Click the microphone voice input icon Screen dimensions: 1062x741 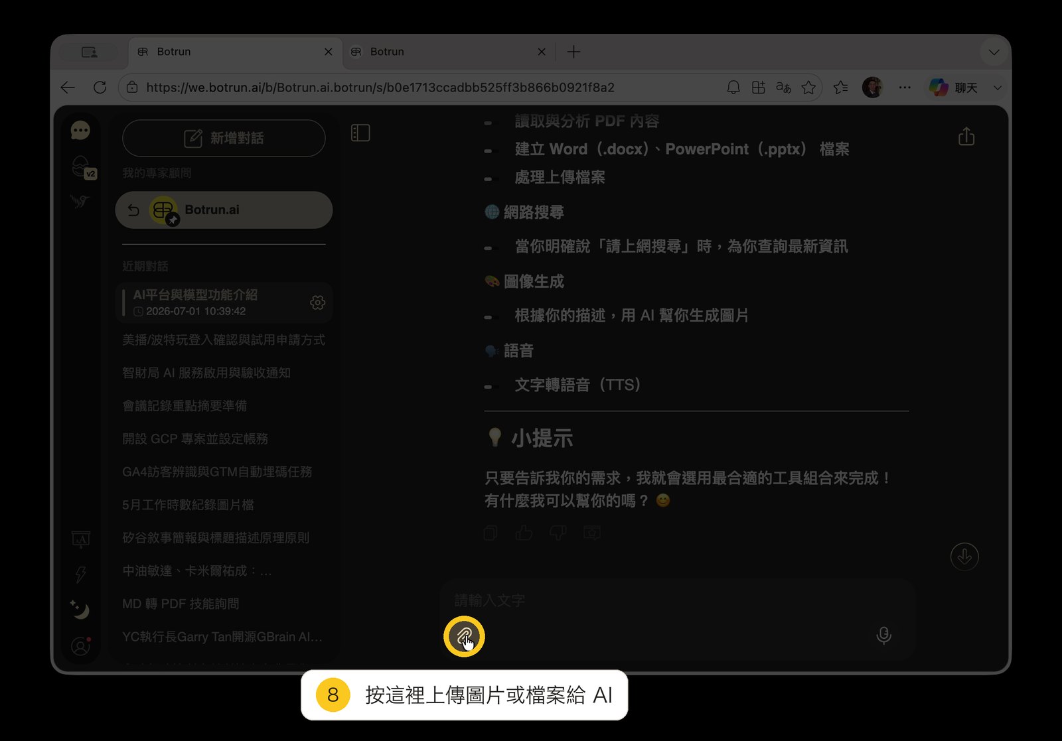click(x=883, y=635)
